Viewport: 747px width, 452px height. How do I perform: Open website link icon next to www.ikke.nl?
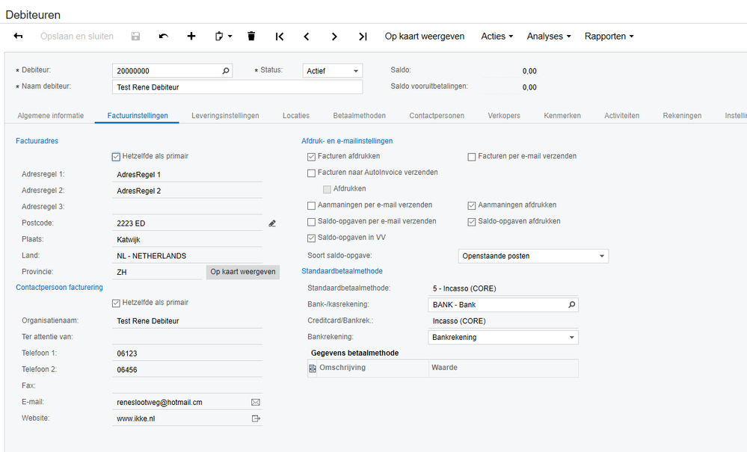tap(256, 418)
